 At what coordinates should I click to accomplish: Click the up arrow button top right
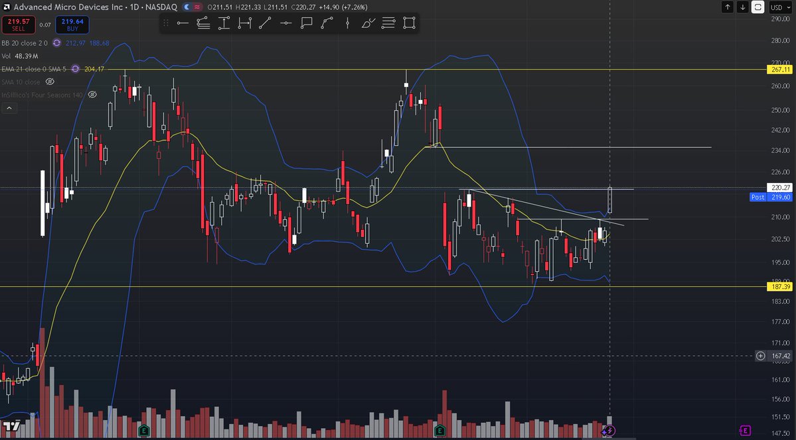pos(728,7)
